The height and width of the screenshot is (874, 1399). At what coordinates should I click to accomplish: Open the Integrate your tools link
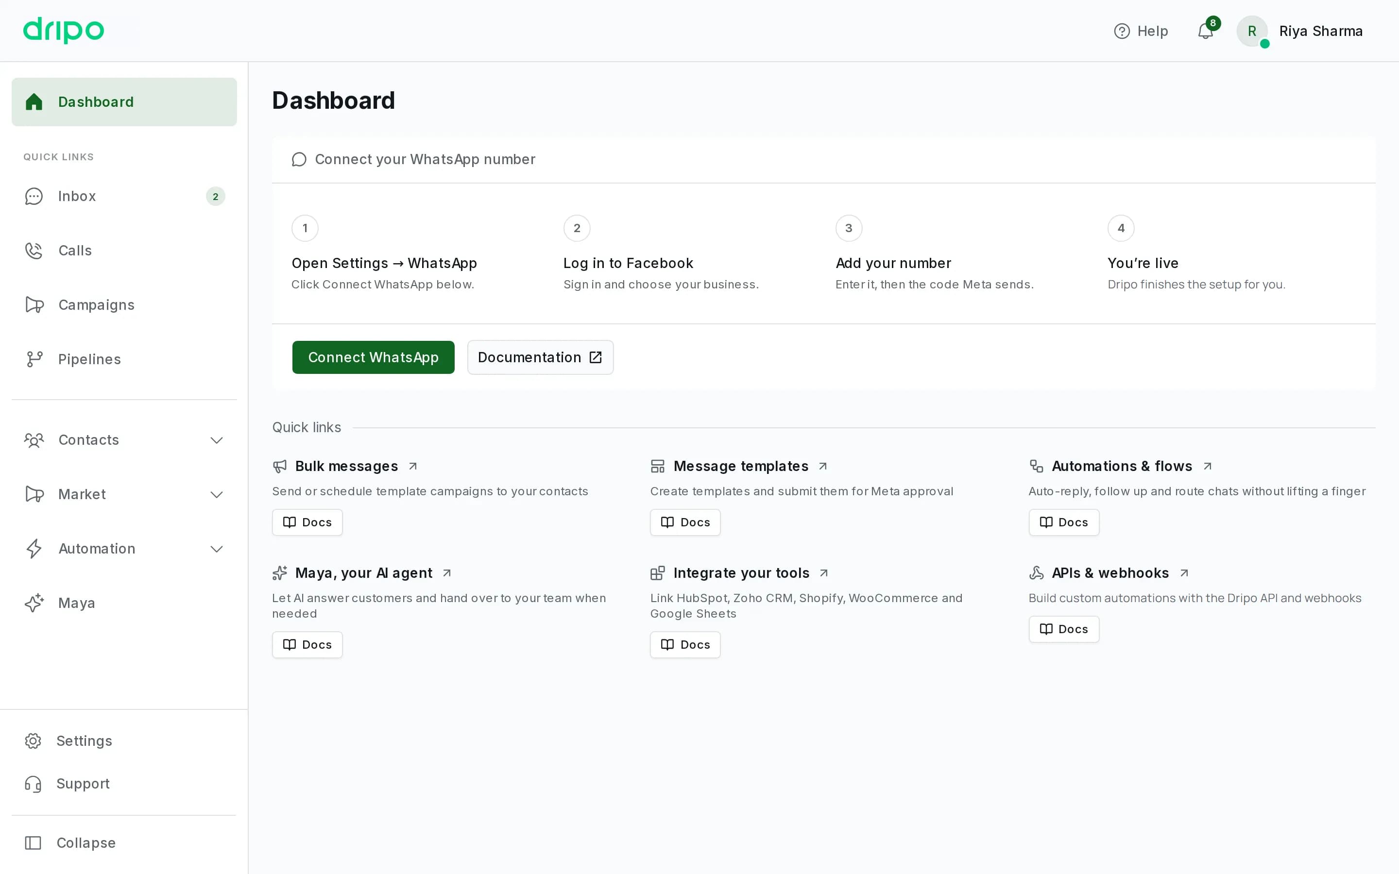[741, 573]
